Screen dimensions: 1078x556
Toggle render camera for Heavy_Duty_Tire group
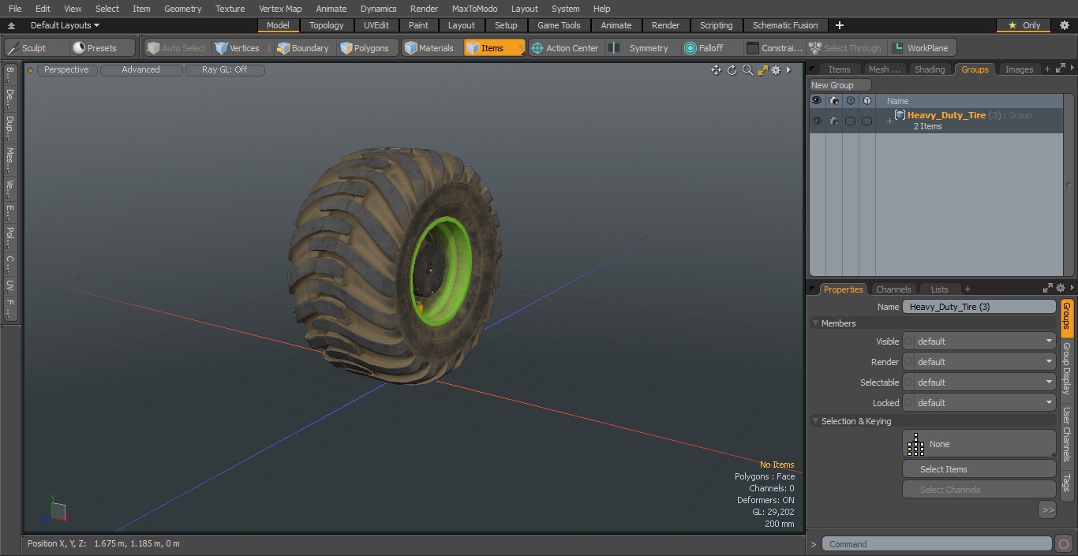click(833, 121)
